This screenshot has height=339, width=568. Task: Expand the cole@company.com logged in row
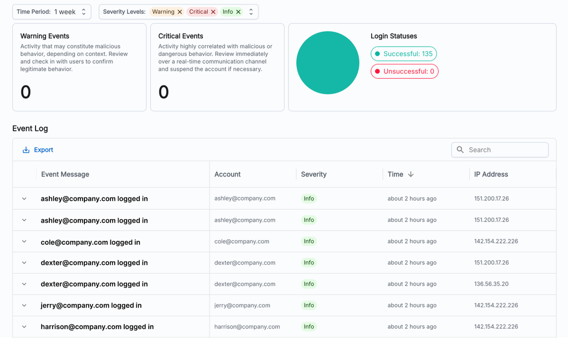(24, 241)
